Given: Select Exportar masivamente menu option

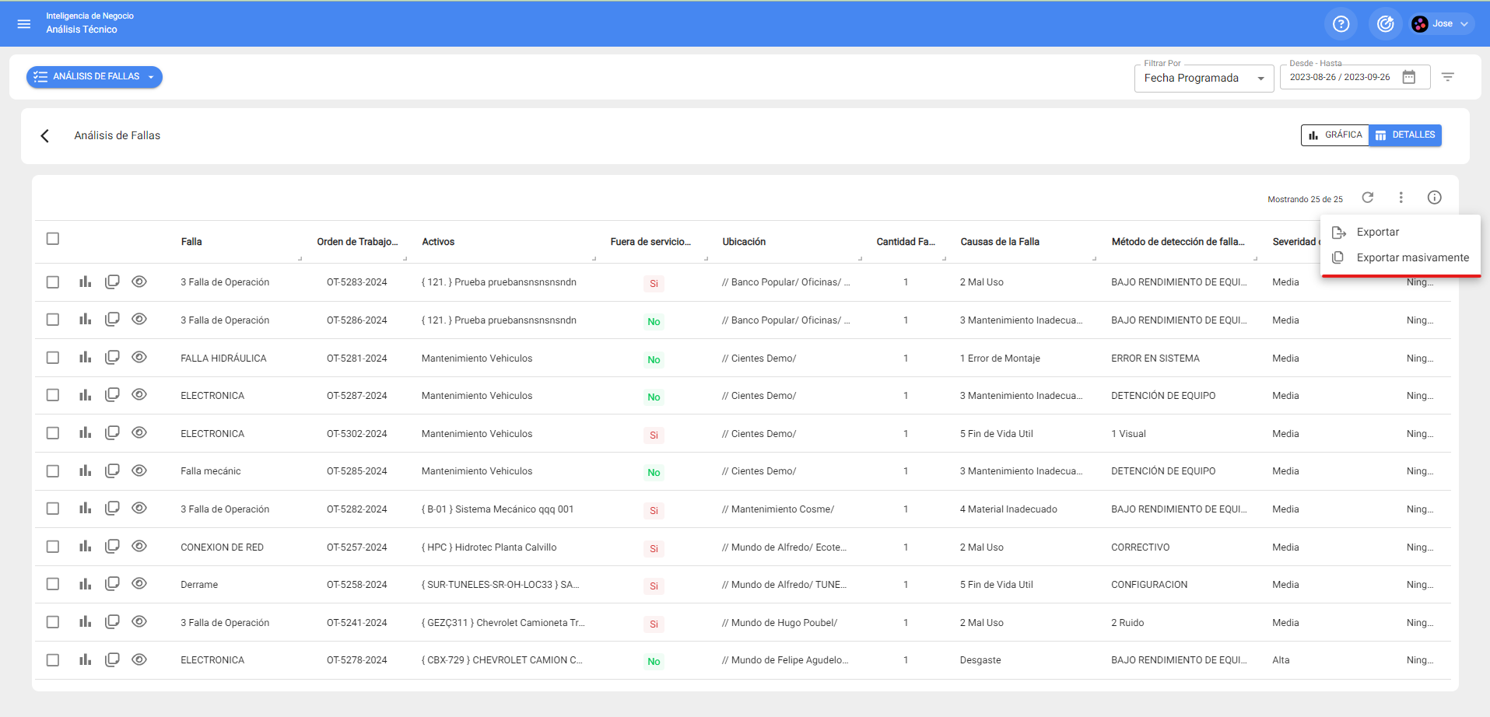Looking at the screenshot, I should click(x=1412, y=257).
